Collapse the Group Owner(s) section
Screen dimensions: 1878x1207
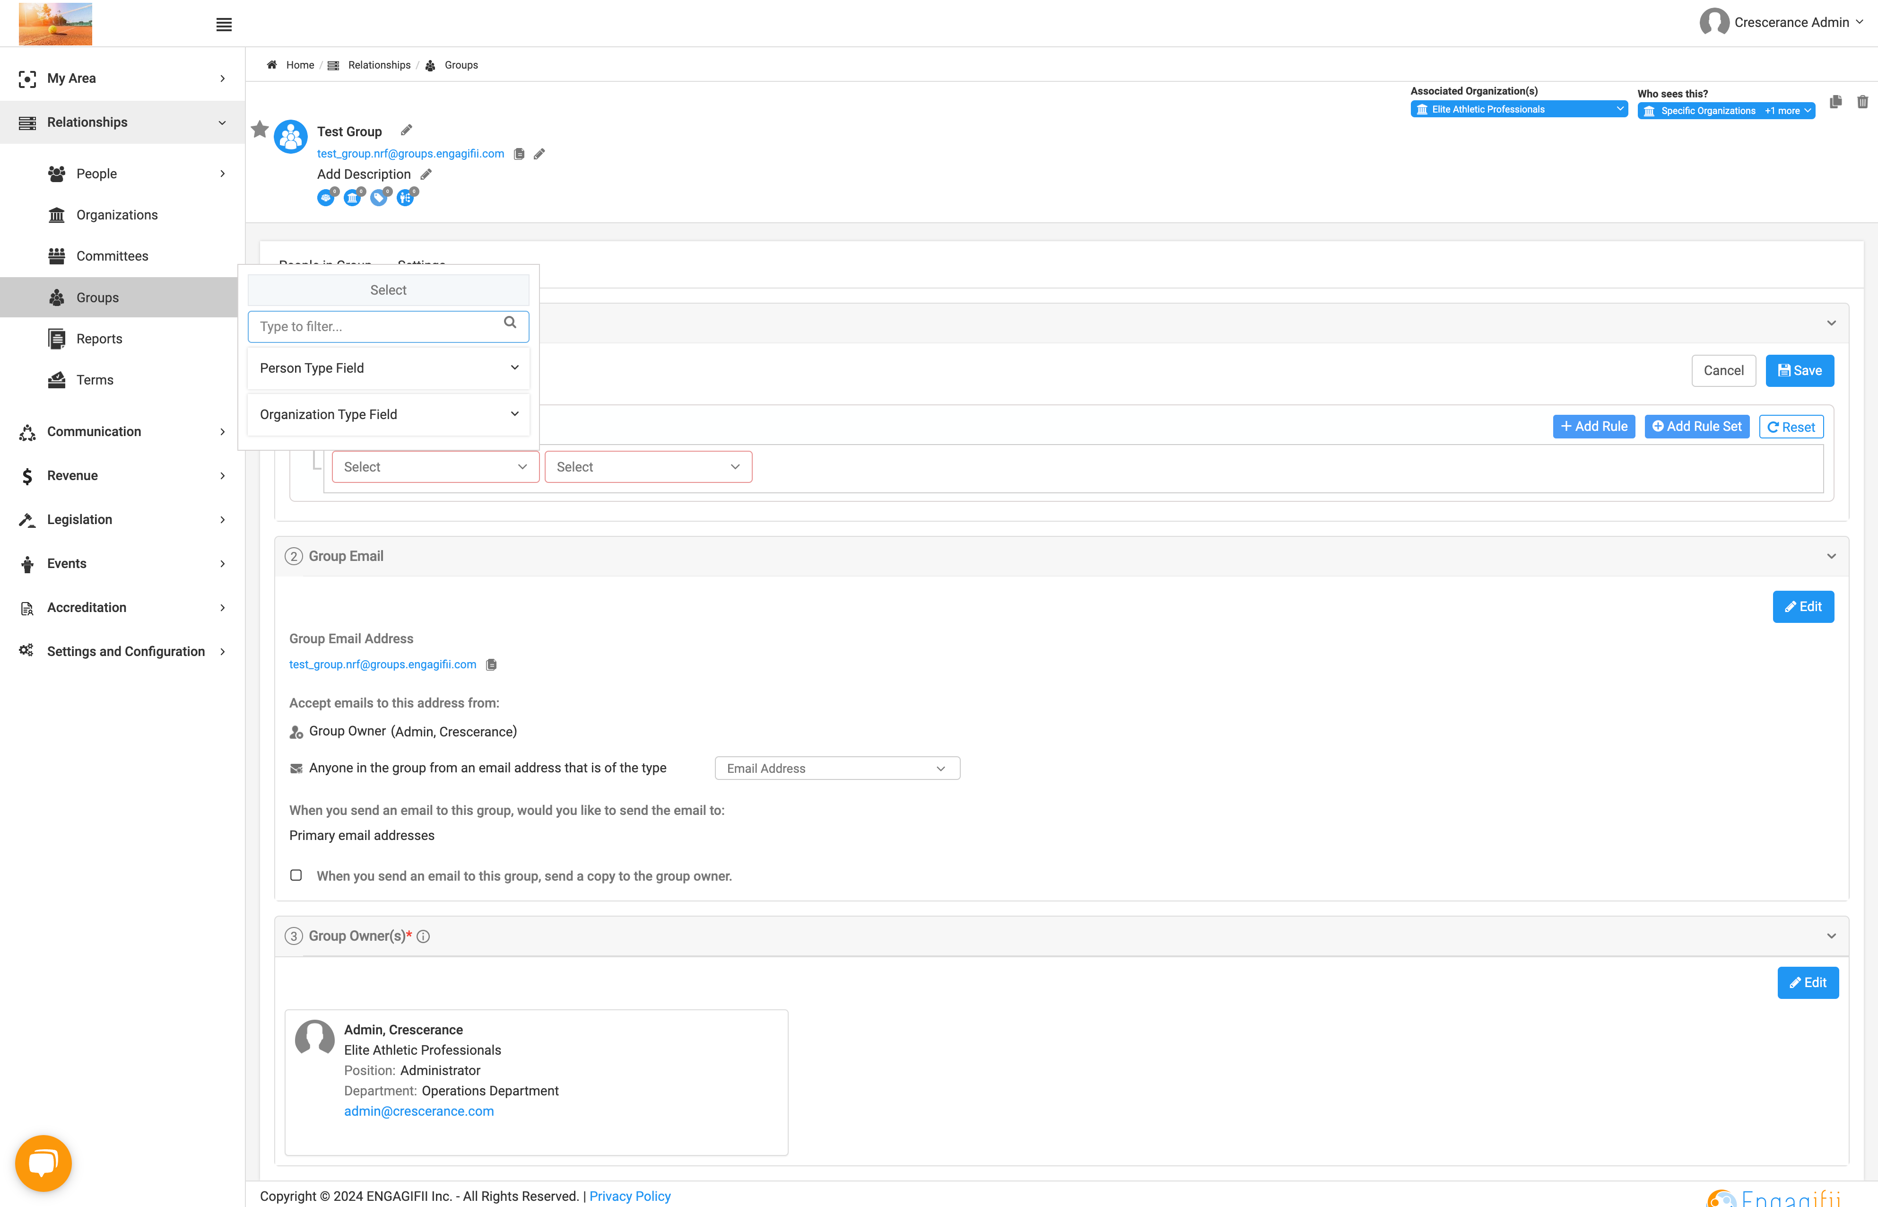[x=1831, y=936]
